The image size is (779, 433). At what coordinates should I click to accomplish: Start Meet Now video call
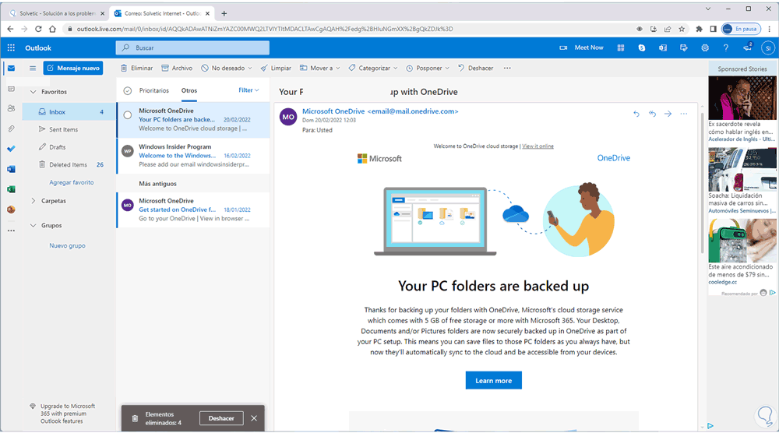click(581, 48)
